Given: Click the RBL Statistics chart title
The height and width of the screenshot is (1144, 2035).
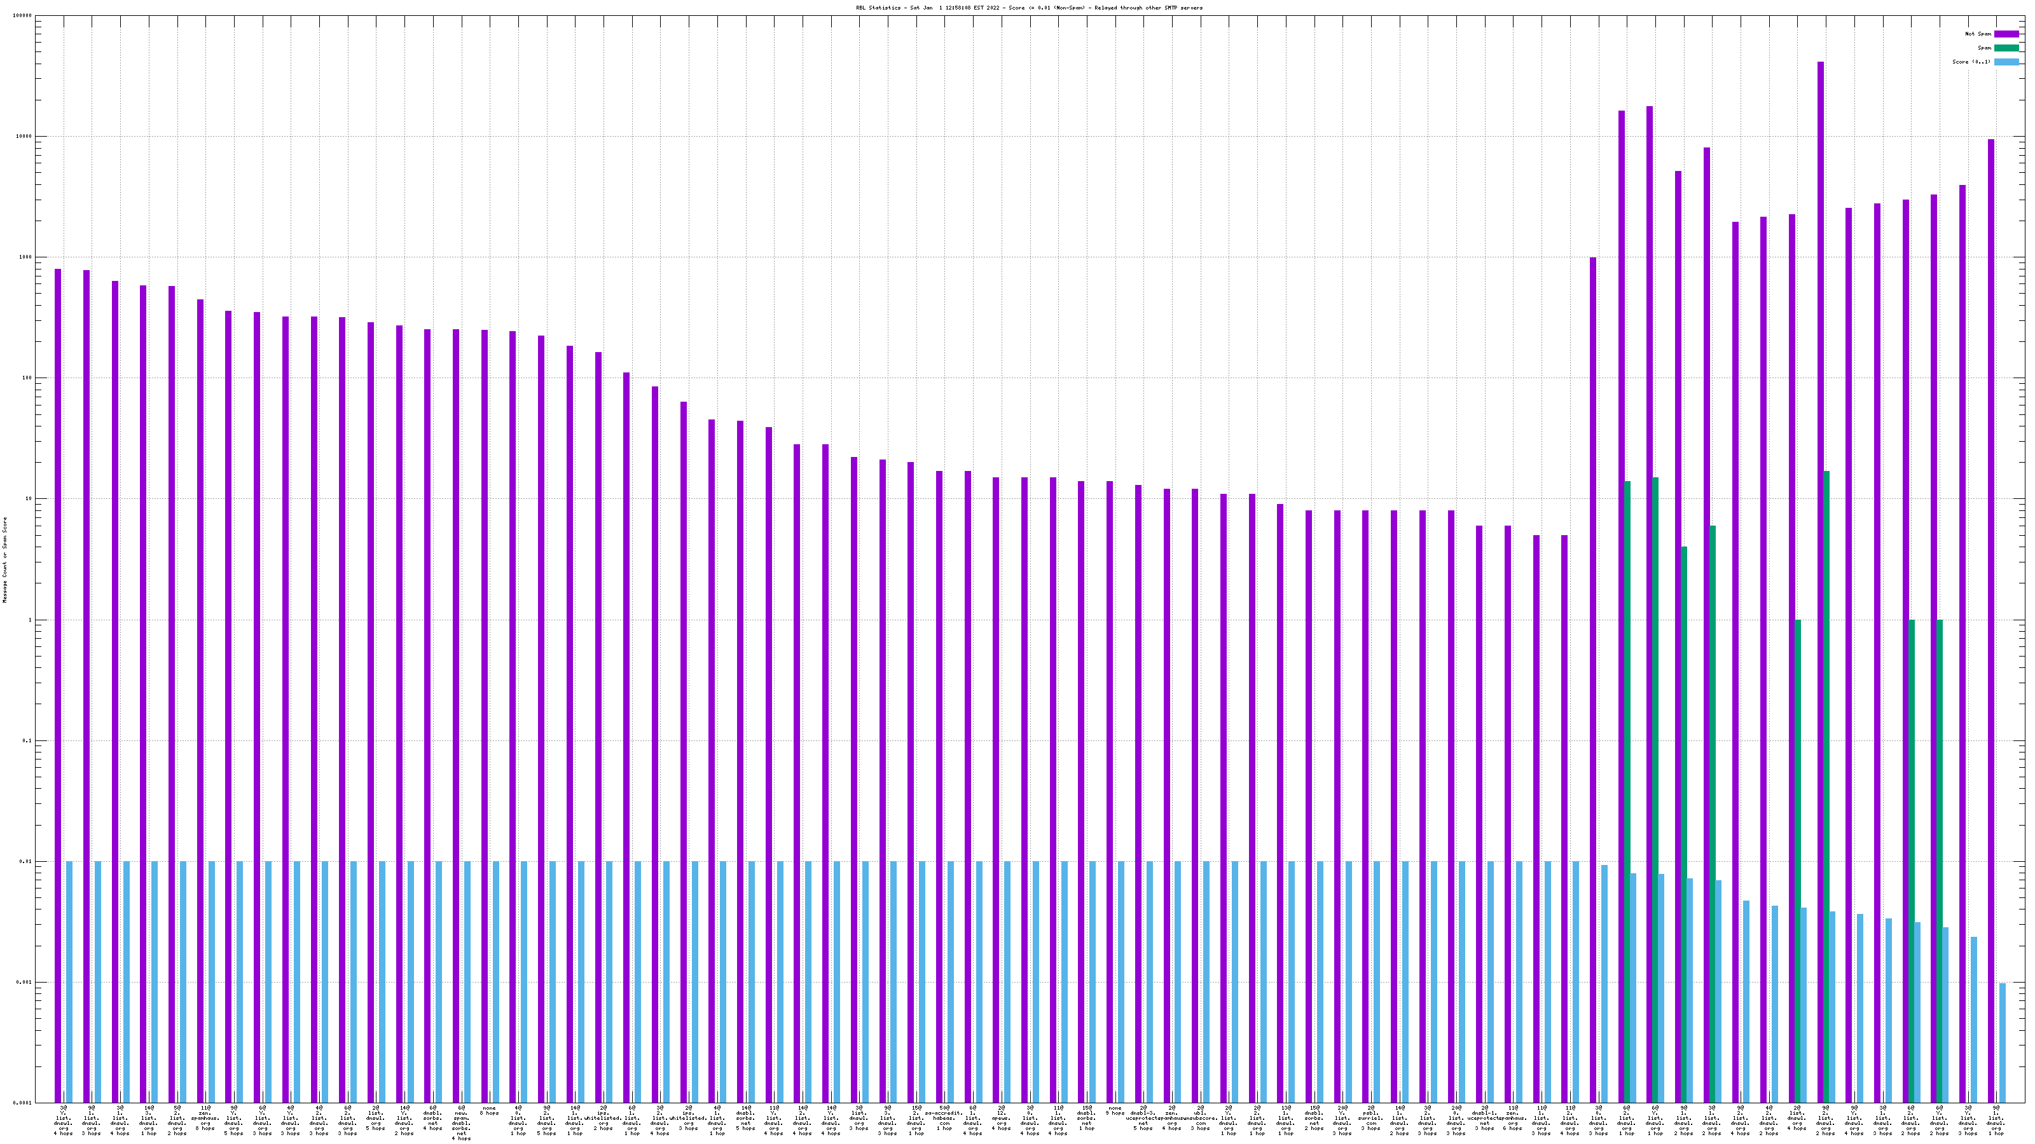Looking at the screenshot, I should tap(1028, 8).
